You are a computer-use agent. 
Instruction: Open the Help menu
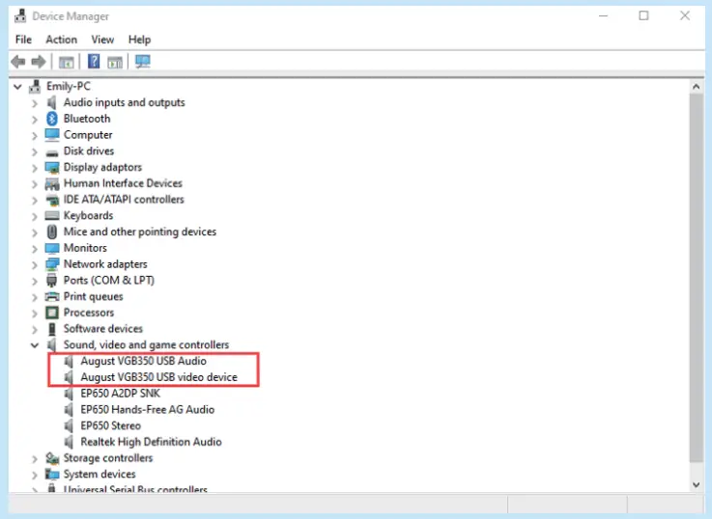pos(139,40)
